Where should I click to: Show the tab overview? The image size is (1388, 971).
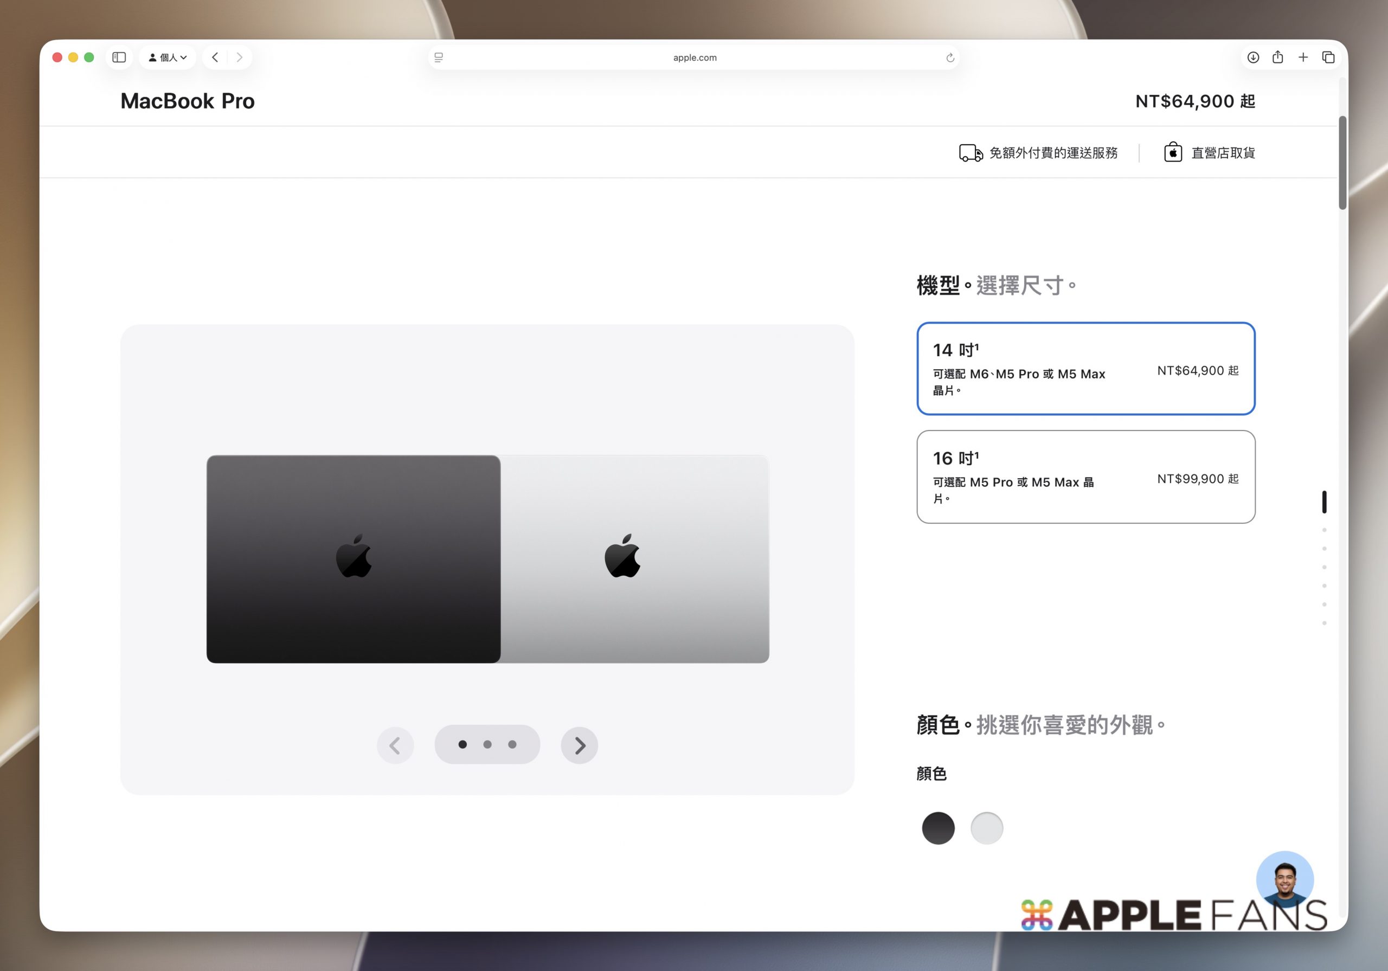(1328, 57)
